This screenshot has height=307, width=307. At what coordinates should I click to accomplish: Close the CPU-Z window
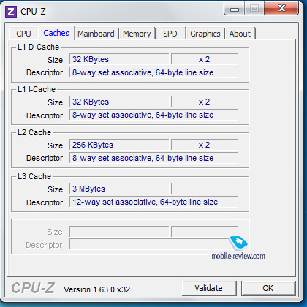(281, 8)
